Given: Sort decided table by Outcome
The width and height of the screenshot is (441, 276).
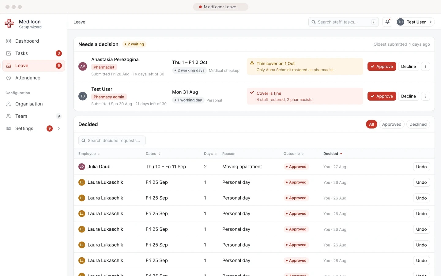Looking at the screenshot, I should [x=294, y=154].
